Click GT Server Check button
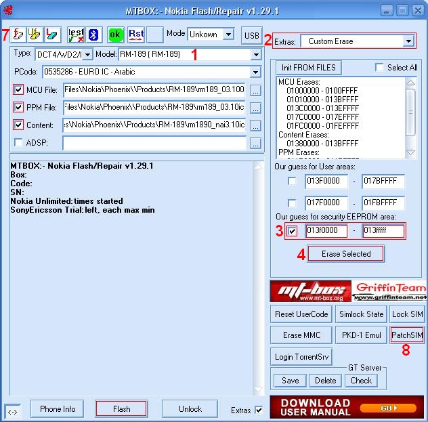The image size is (428, 422). pyautogui.click(x=361, y=381)
